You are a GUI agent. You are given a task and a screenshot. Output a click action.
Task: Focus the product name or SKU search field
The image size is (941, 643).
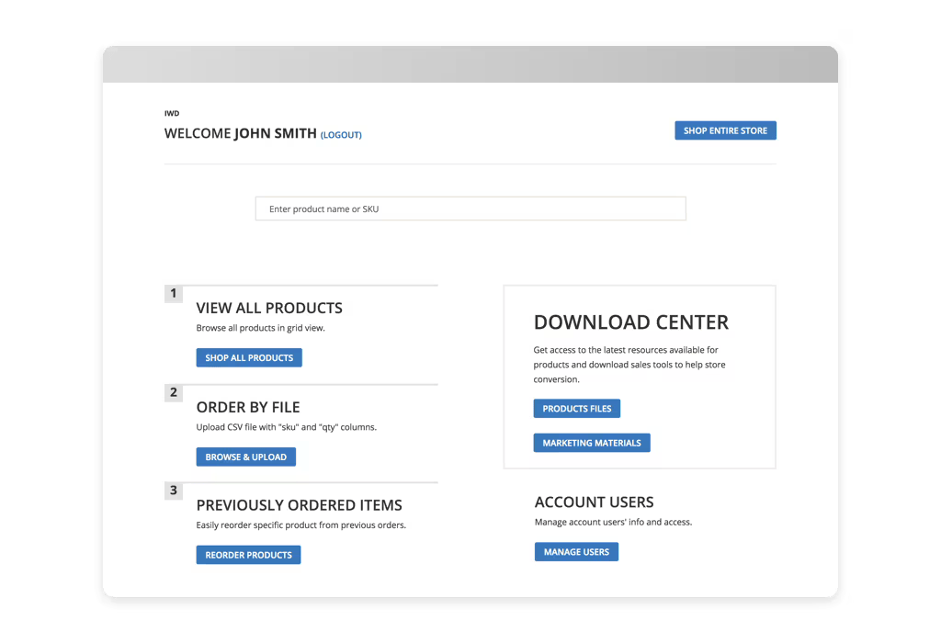point(470,209)
